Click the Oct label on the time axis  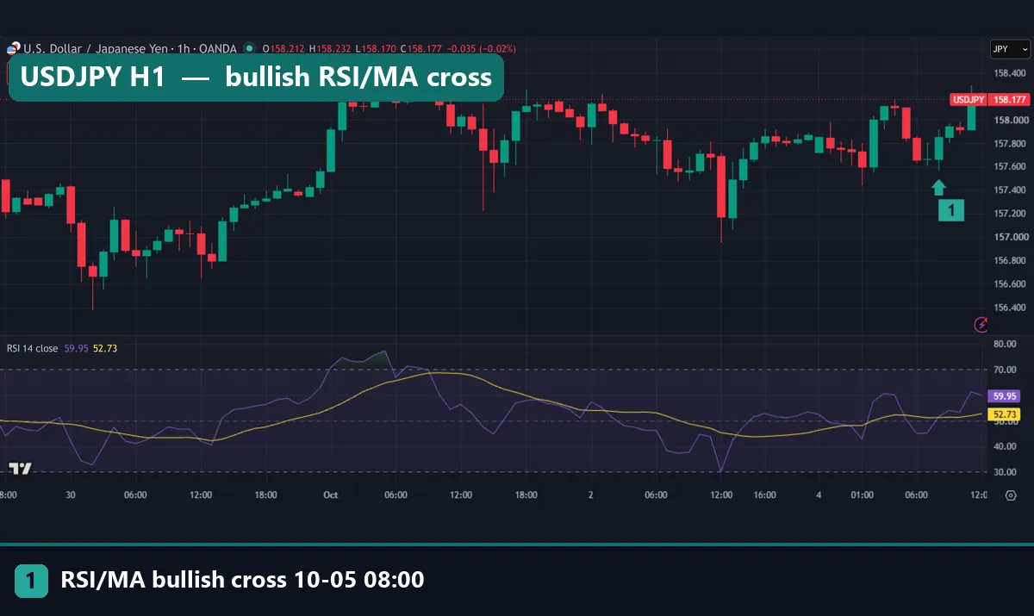[330, 495]
